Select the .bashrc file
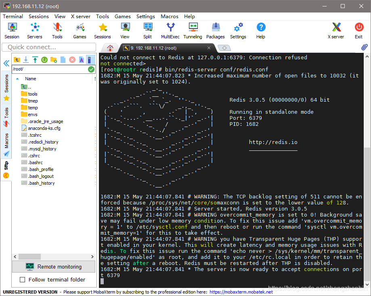Image resolution: width=371 pixels, height=296 pixels. [32, 163]
